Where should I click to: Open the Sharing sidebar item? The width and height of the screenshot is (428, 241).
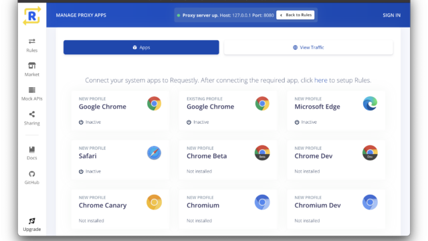[x=32, y=118]
